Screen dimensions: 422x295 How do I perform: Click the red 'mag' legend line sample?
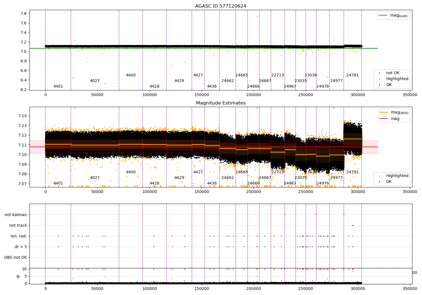(x=384, y=119)
